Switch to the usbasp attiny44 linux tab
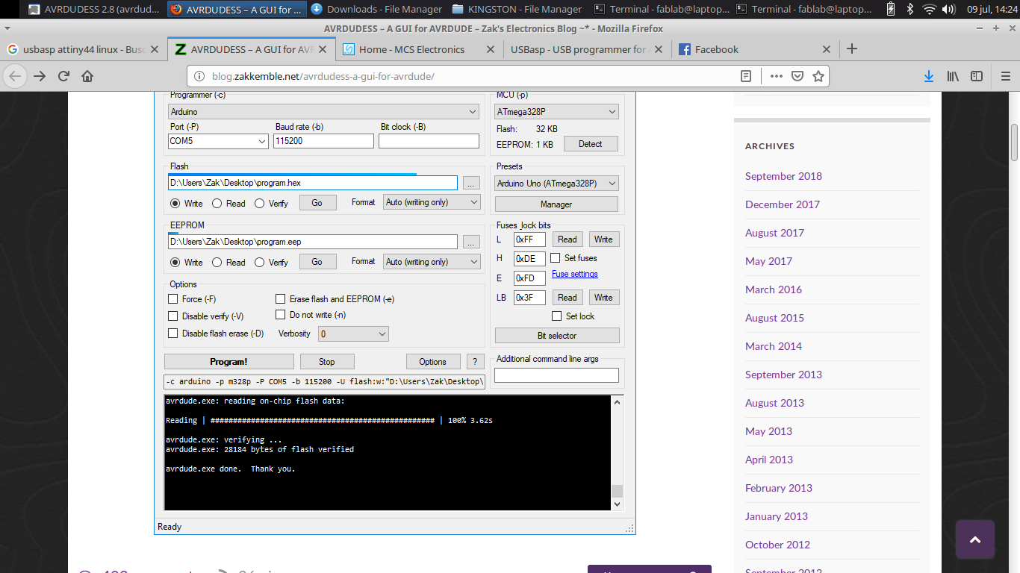Screen dimensions: 1020x573 [x=84, y=49]
